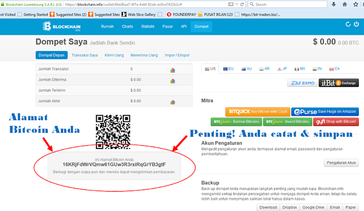Click BTCjam Borrow Bitcoins button
Screen dimensions: 364x211
pyautogui.click(x=237, y=121)
